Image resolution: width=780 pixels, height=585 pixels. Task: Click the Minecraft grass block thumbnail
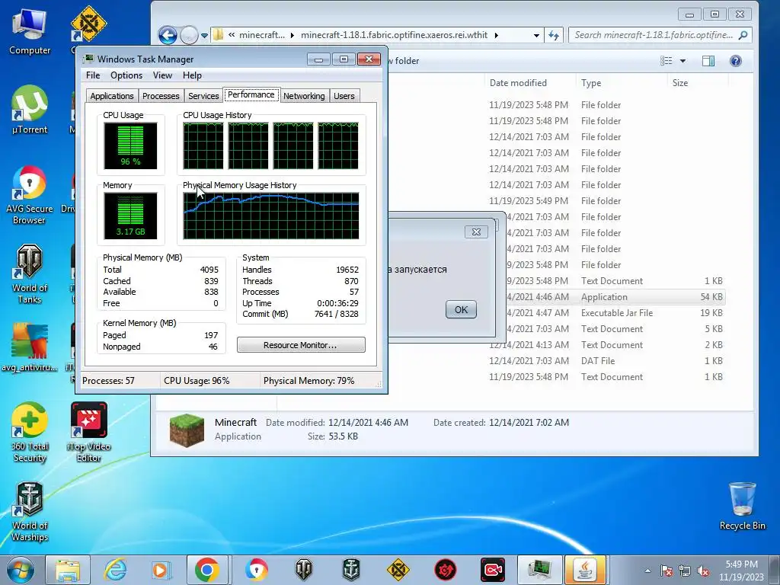click(187, 430)
